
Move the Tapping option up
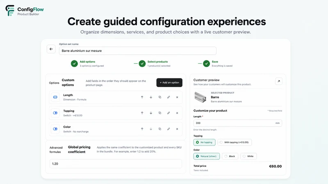click(142, 113)
